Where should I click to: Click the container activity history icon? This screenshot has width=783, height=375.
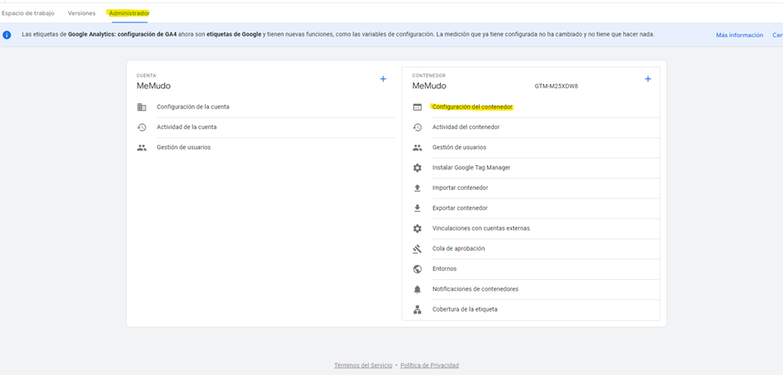pyautogui.click(x=417, y=127)
